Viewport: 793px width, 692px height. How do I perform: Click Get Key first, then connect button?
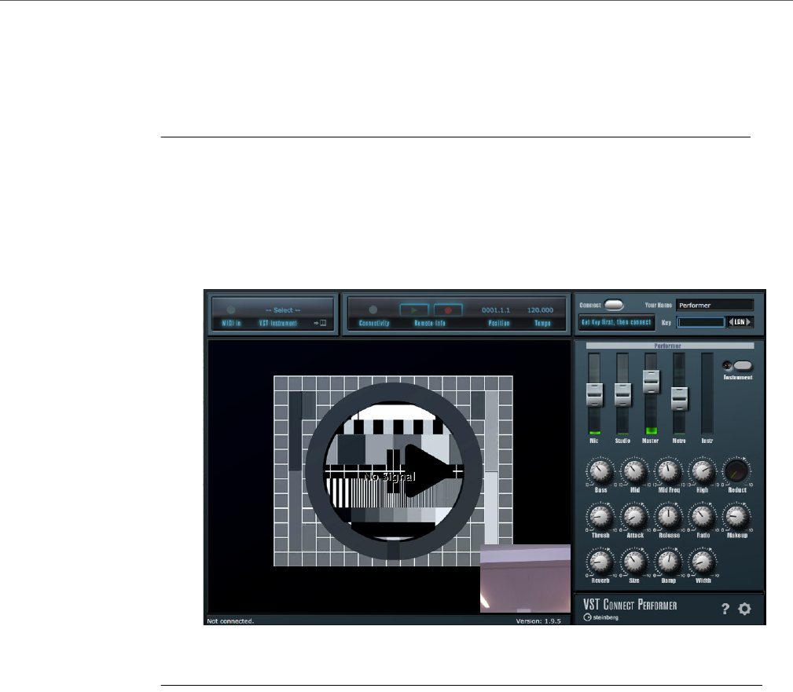point(616,322)
